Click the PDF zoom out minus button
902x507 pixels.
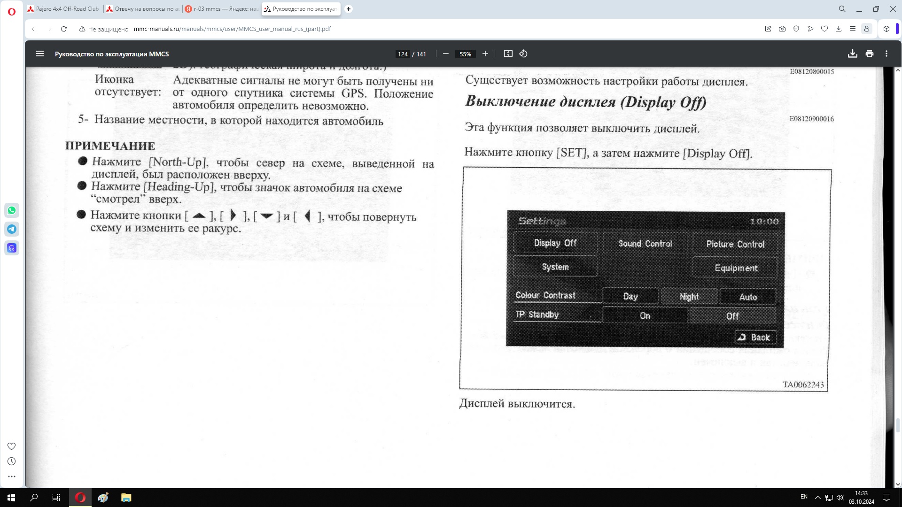click(x=446, y=54)
